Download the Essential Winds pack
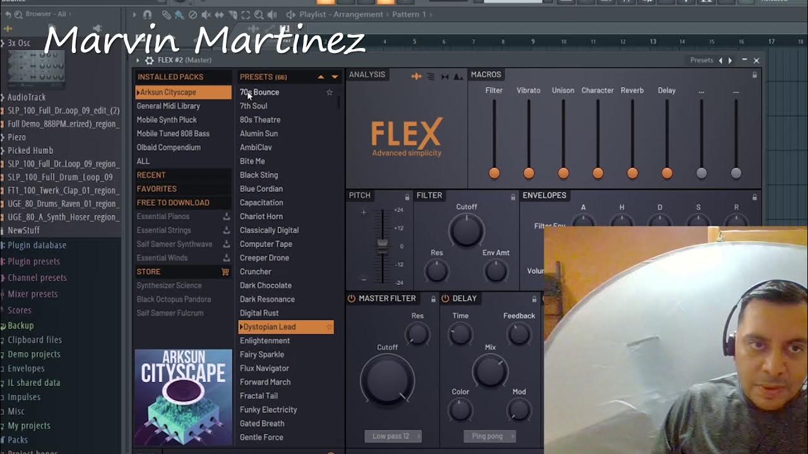808x454 pixels. coord(226,258)
